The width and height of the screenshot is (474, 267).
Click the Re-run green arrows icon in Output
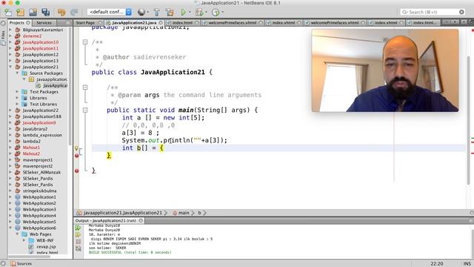pos(79,228)
